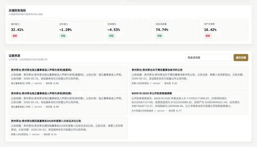Click the 风险 badge under 利润增长

pos(111,36)
